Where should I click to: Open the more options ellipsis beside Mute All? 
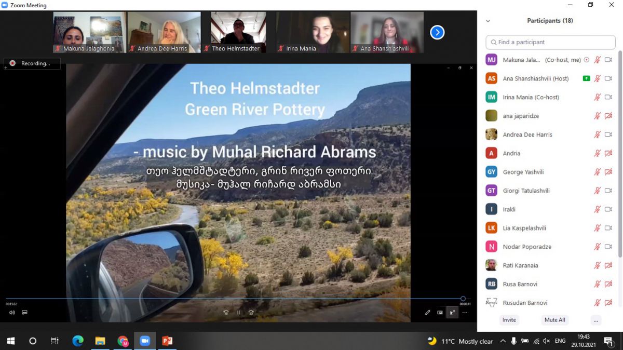click(595, 320)
